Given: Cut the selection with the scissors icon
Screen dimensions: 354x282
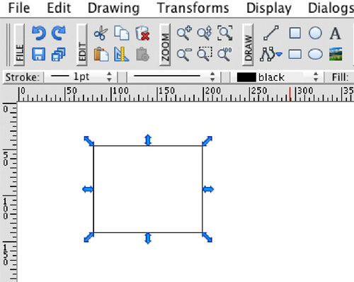Looking at the screenshot, I should click(101, 33).
